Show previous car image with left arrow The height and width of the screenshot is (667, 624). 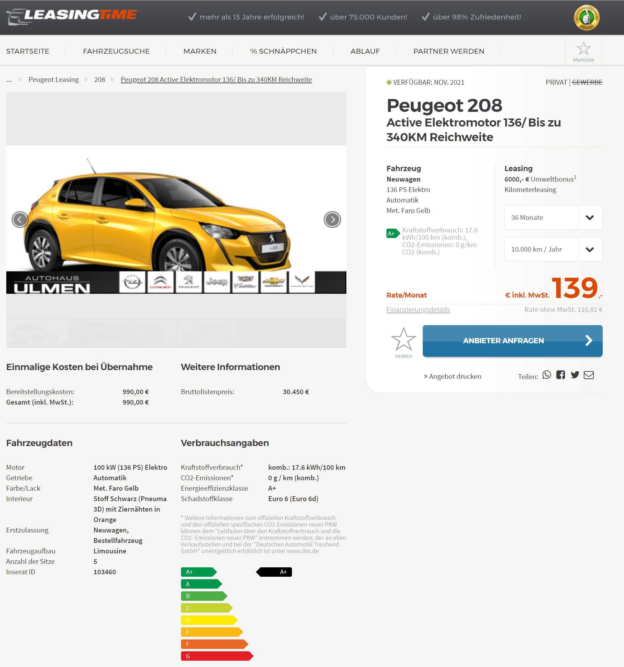(20, 220)
